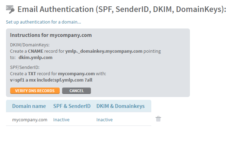
Task: Click the Email Authentication page heading
Action: [x=122, y=9]
